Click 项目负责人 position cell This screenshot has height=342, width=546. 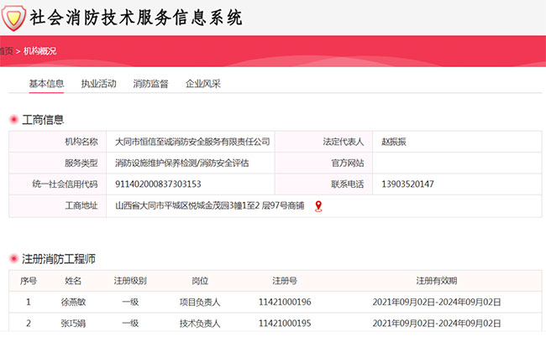point(200,302)
